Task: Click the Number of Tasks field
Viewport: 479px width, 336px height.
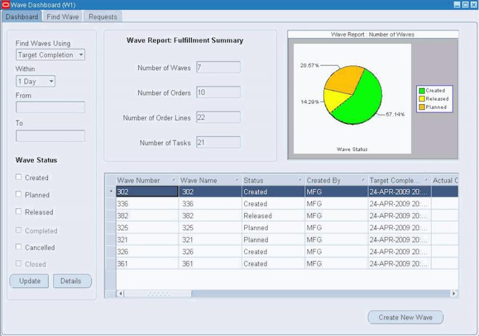Action: click(219, 143)
